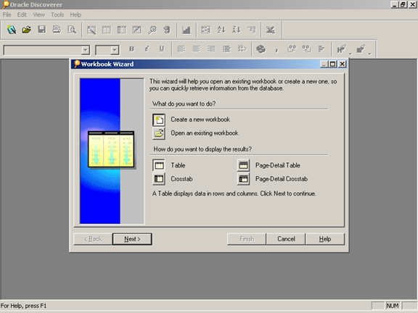Image resolution: width=418 pixels, height=313 pixels.
Task: Open the font name dropdown
Action: point(86,50)
